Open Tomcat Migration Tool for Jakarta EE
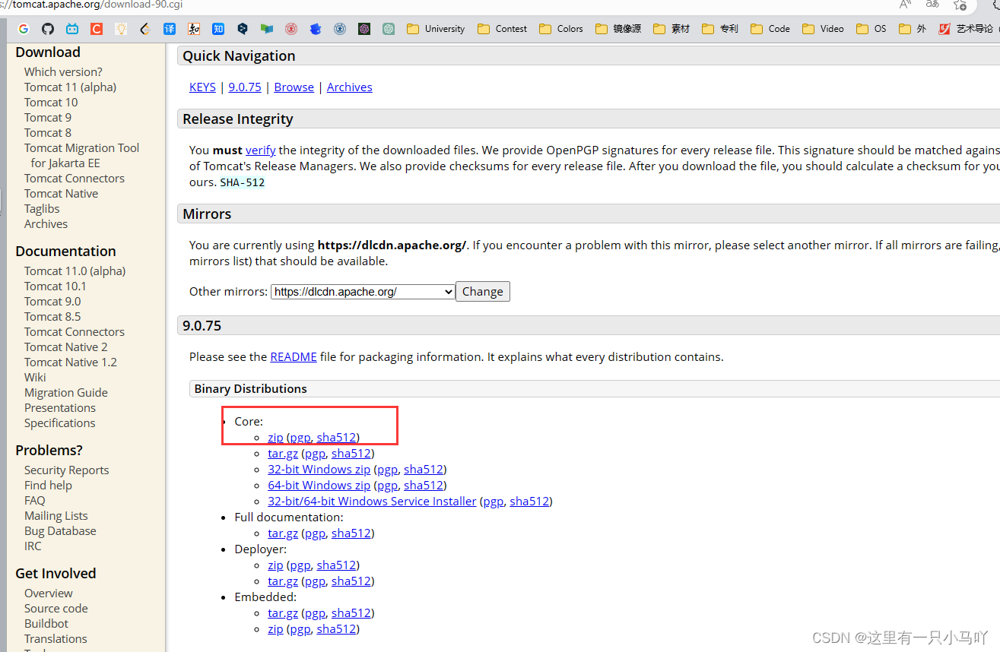The height and width of the screenshot is (652, 1000). (82, 156)
